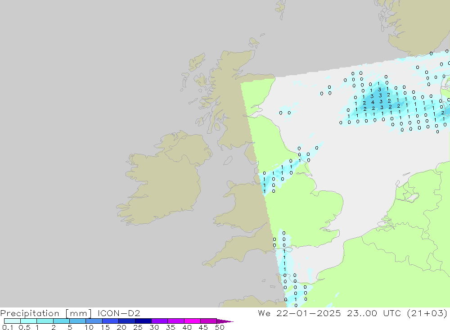Click the '30' legend label
This screenshot has width=450, height=330.
click(154, 327)
